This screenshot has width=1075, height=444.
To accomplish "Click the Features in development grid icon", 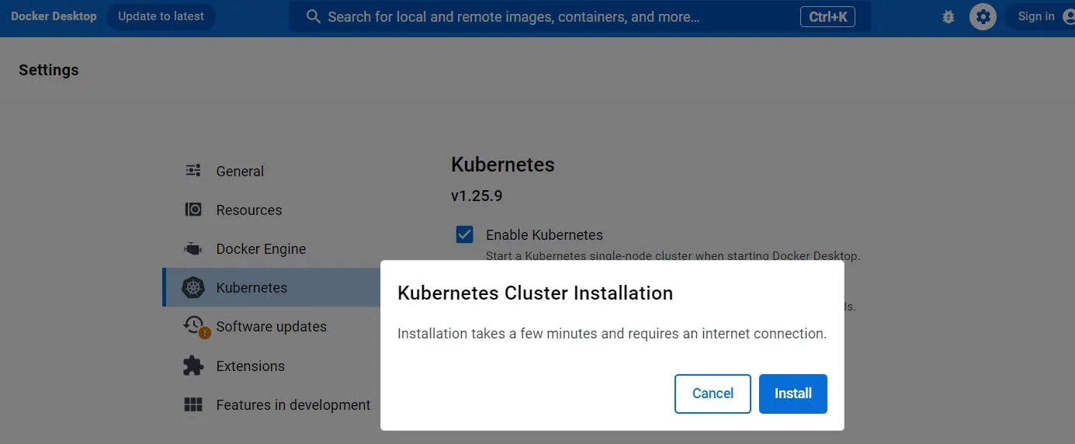I will 193,404.
